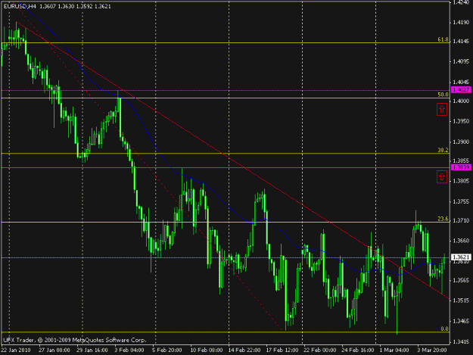
Task: Click the 17 Feb 12:00 time label
Action: [x=282, y=350]
